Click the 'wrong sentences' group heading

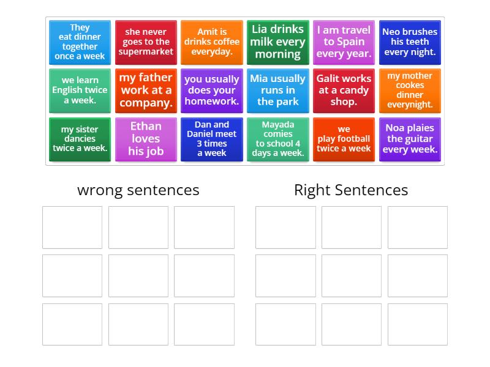[x=138, y=190]
